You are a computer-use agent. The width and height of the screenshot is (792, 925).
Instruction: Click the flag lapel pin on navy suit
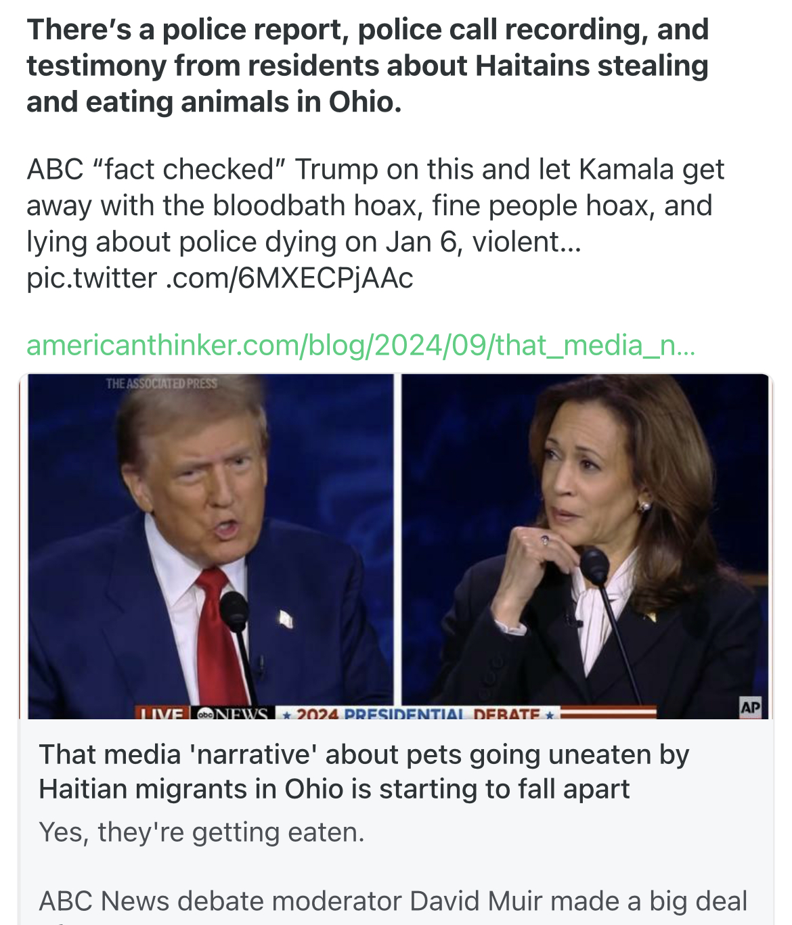click(x=286, y=617)
